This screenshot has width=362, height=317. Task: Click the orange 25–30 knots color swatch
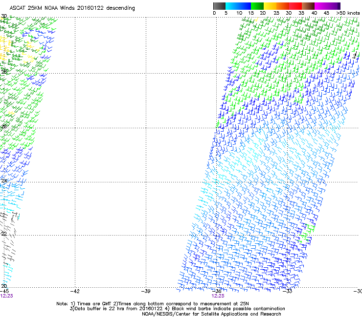283,6
